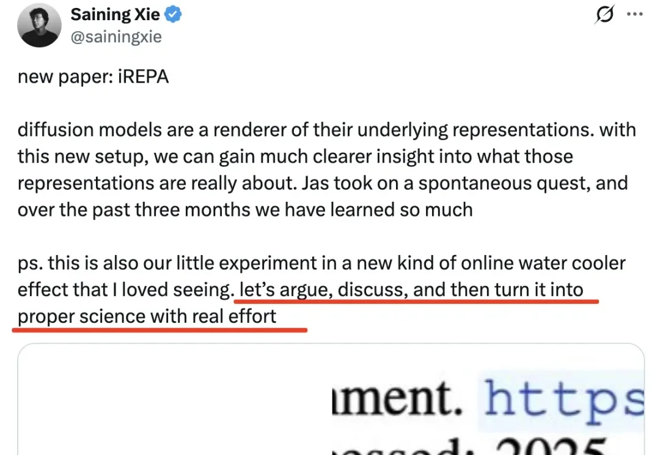Viewport: 660px width, 455px height.
Task: Expand the more actions dropdown on the tweet
Action: pos(636,15)
